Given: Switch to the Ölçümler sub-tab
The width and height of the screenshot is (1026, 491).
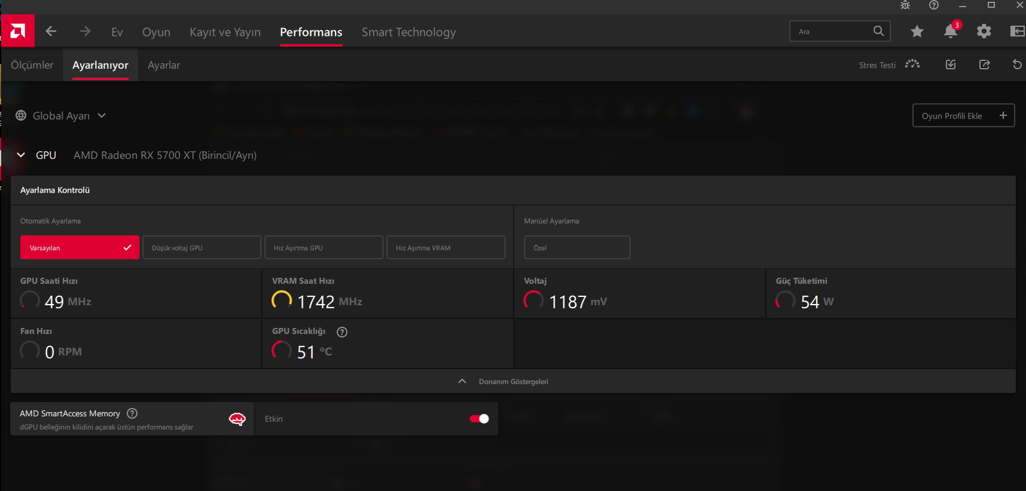Looking at the screenshot, I should point(32,65).
